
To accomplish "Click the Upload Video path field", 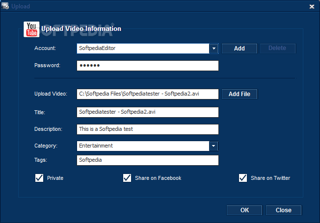I will 148,94.
